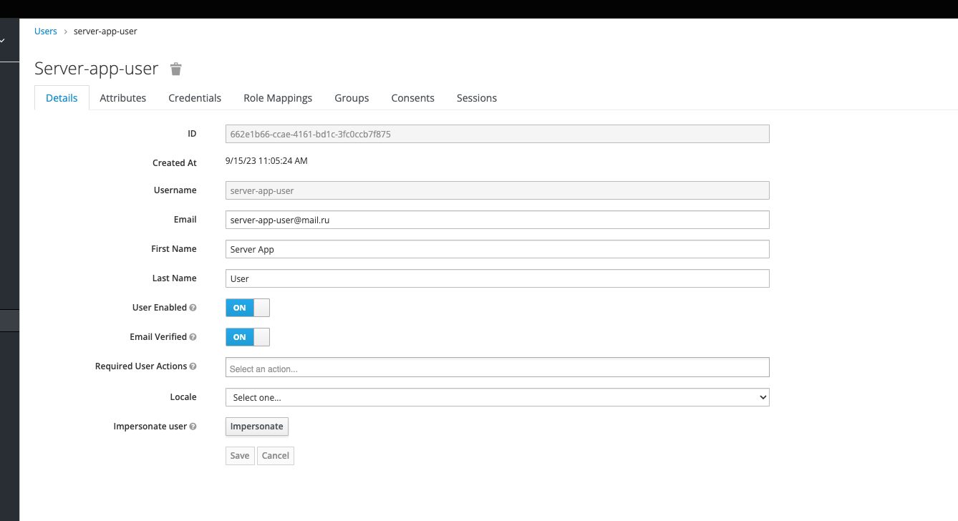Click the trash icon to delete user

pos(176,69)
